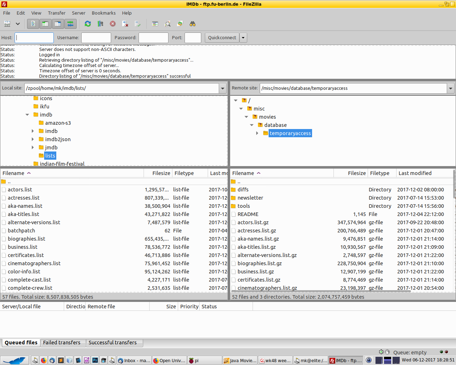Select local file color-info.list

114,272
